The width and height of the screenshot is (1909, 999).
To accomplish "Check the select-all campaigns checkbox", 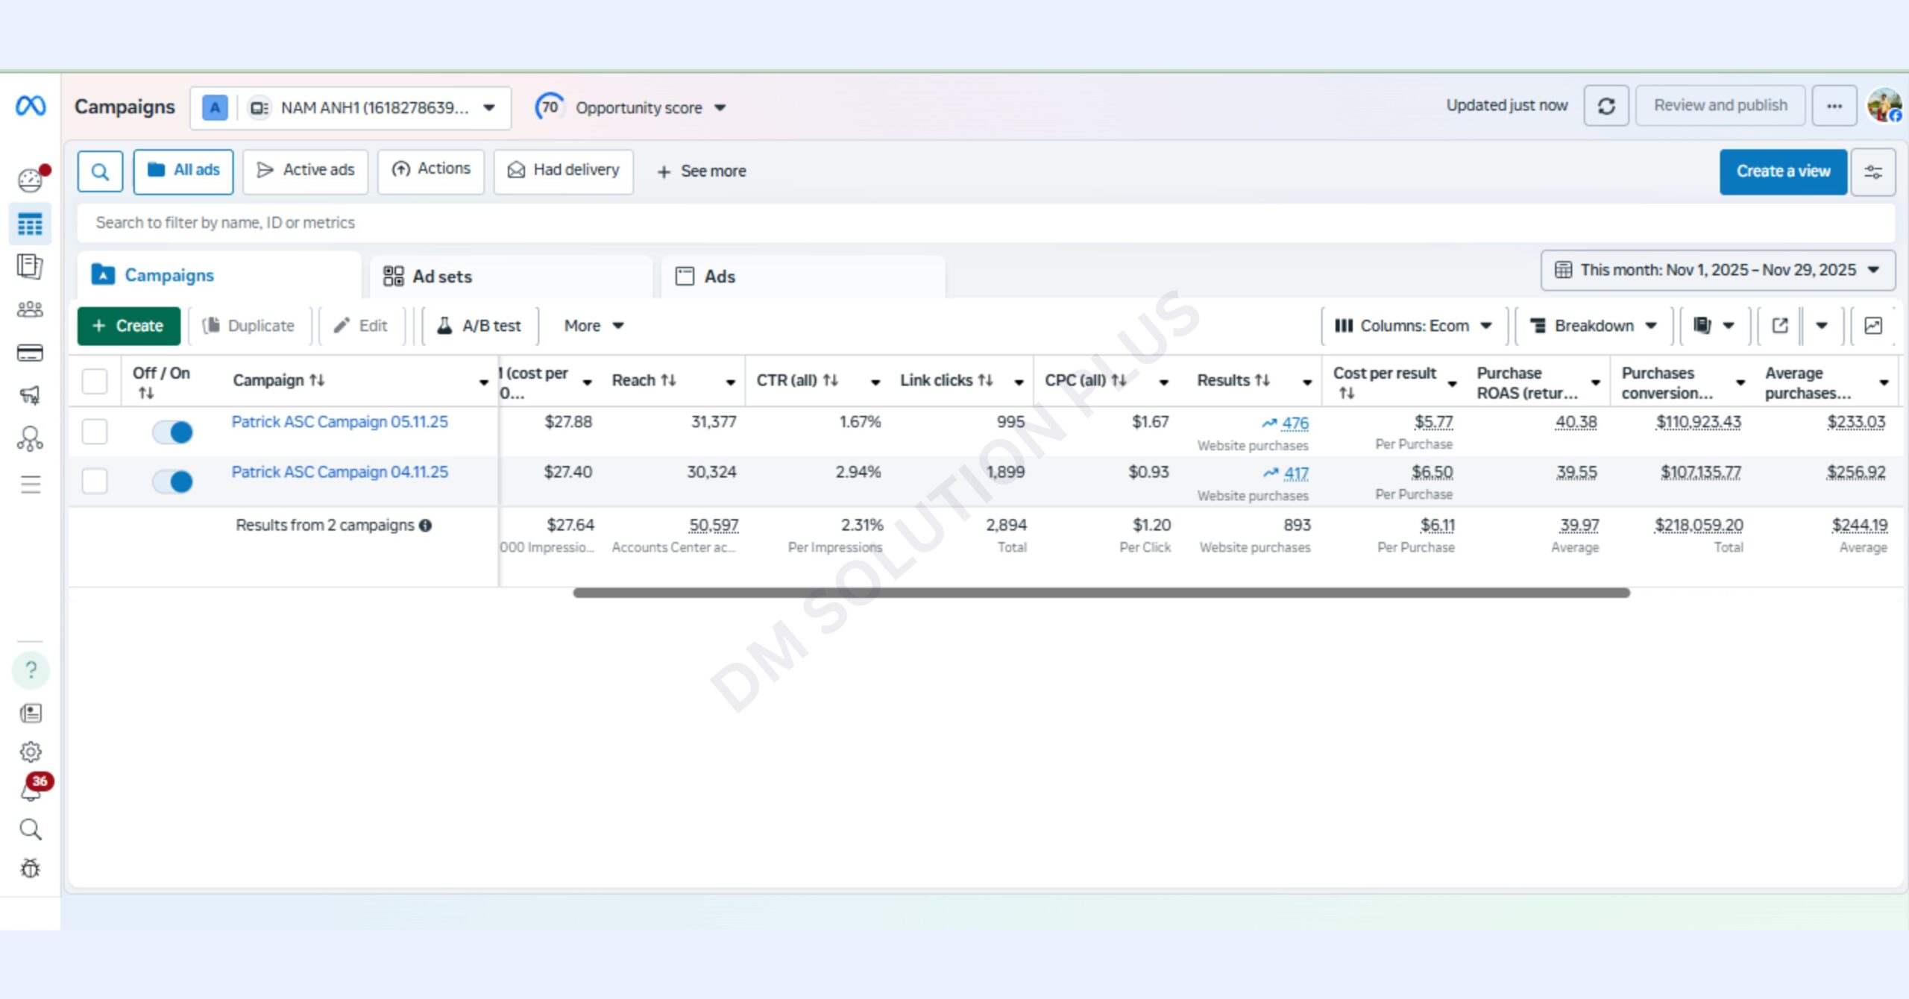I will pyautogui.click(x=95, y=381).
